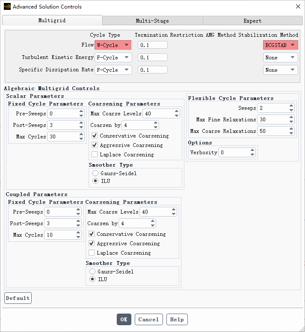Increase Flexible Cycle Sweeps value
The height and width of the screenshot is (332, 305).
pyautogui.click(x=291, y=106)
